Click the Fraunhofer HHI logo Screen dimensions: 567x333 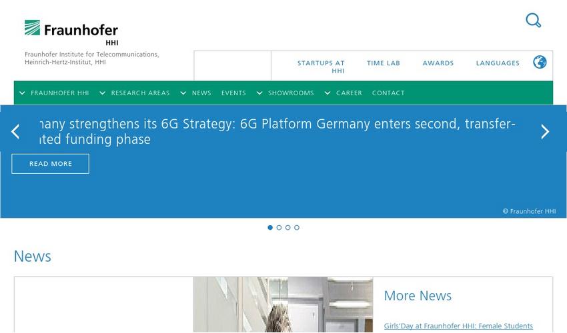click(x=71, y=33)
